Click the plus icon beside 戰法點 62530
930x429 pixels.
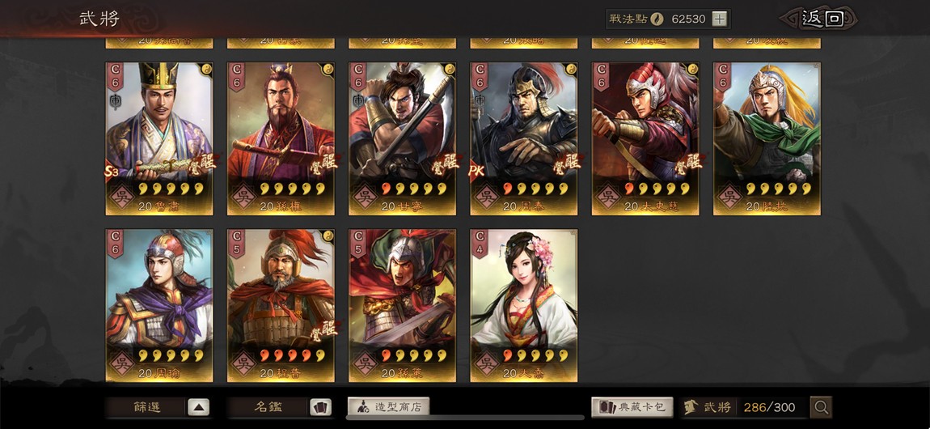719,19
